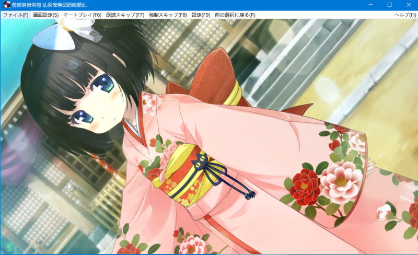Viewport: 418px width, 255px height.
Task: Minimize the game window
Action: (370, 5)
